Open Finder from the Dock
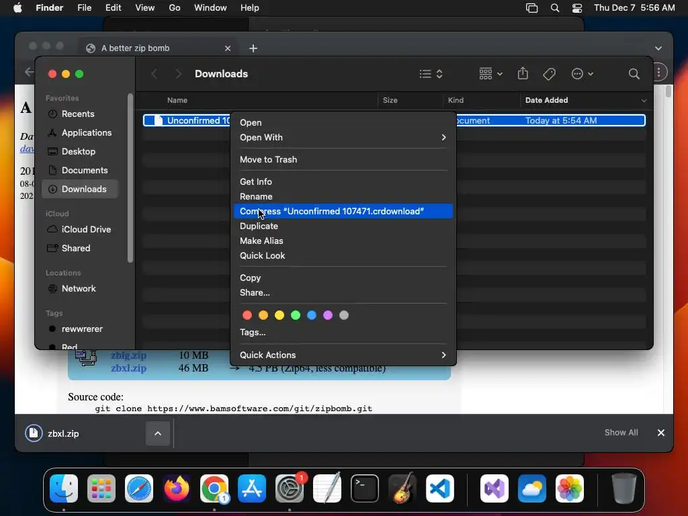The height and width of the screenshot is (516, 688). coord(64,488)
